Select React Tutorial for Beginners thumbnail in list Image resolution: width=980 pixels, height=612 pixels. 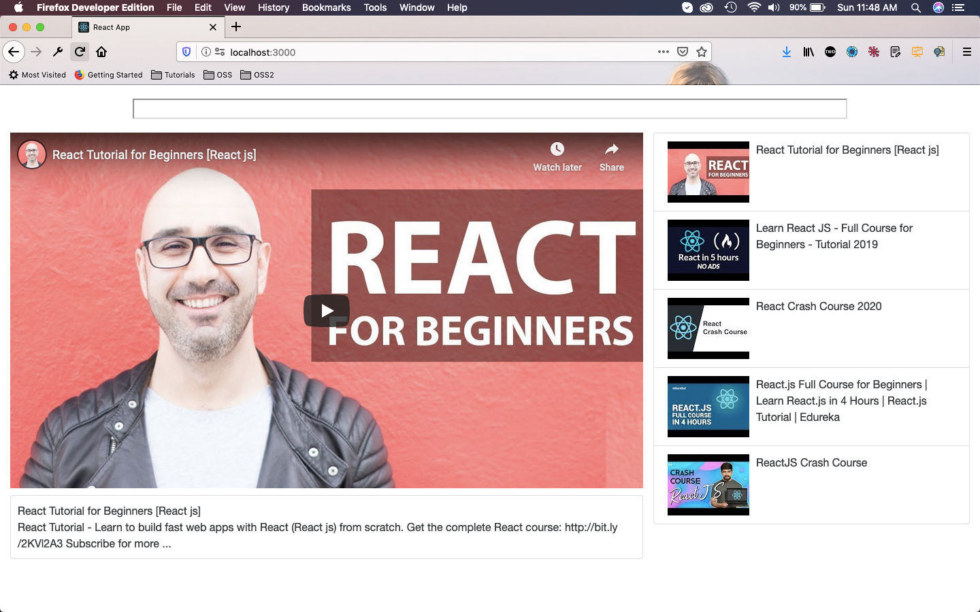coord(708,172)
